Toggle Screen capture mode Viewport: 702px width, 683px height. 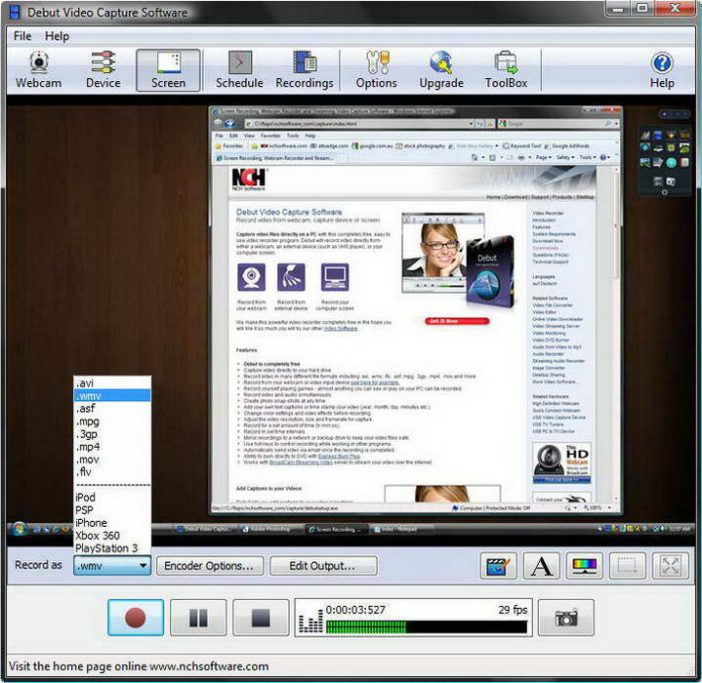[x=168, y=71]
